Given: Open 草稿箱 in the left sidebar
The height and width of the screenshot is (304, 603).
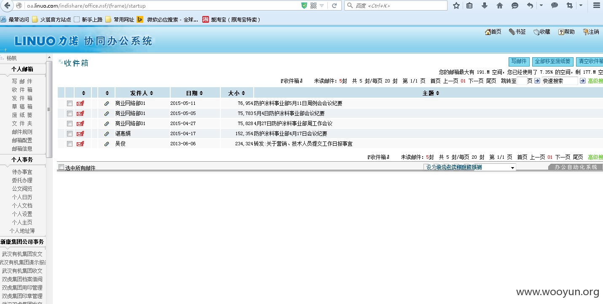Looking at the screenshot, I should (x=22, y=107).
